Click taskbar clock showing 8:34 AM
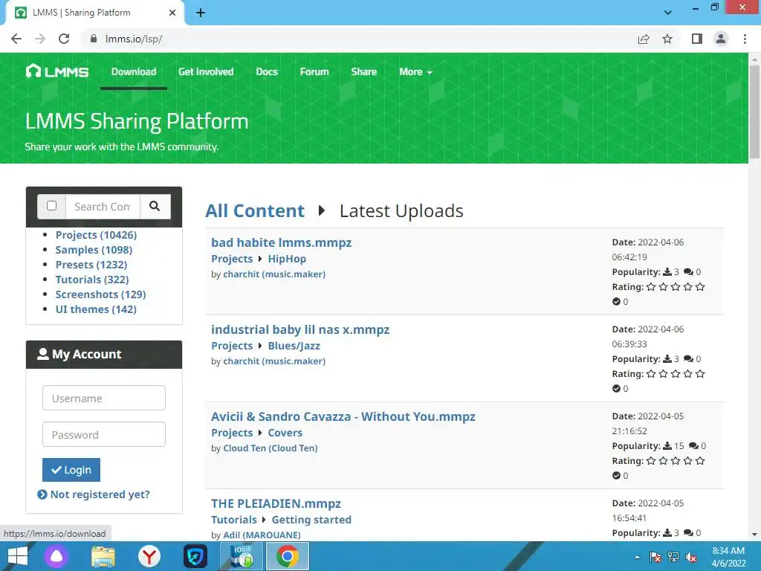Screen dimensions: 761x571 pos(728,557)
